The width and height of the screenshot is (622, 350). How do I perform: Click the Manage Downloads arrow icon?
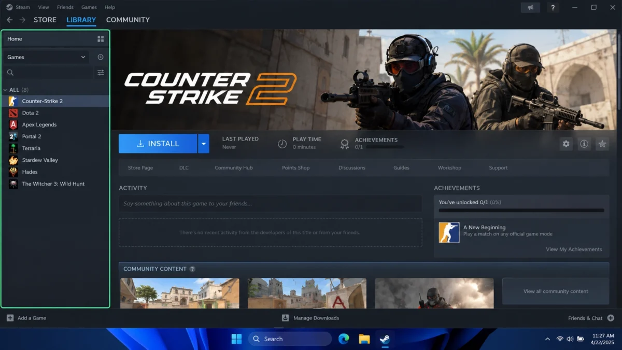[285, 318]
